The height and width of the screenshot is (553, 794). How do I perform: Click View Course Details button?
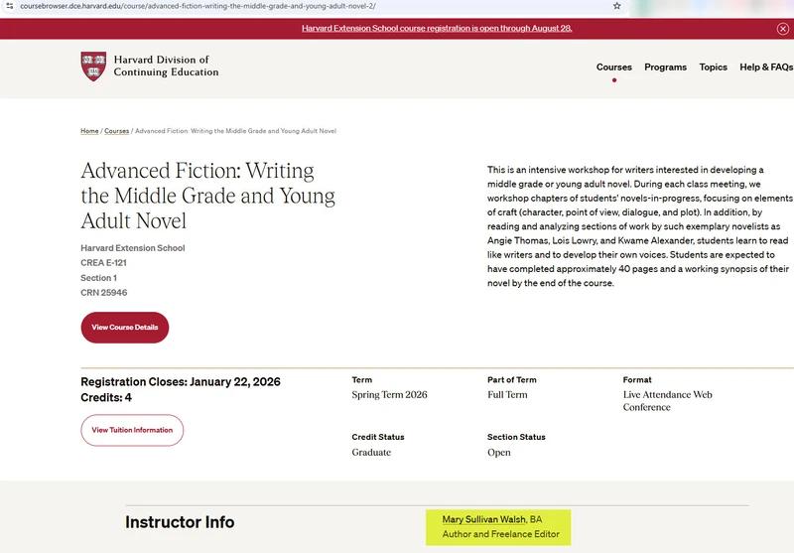tap(125, 328)
